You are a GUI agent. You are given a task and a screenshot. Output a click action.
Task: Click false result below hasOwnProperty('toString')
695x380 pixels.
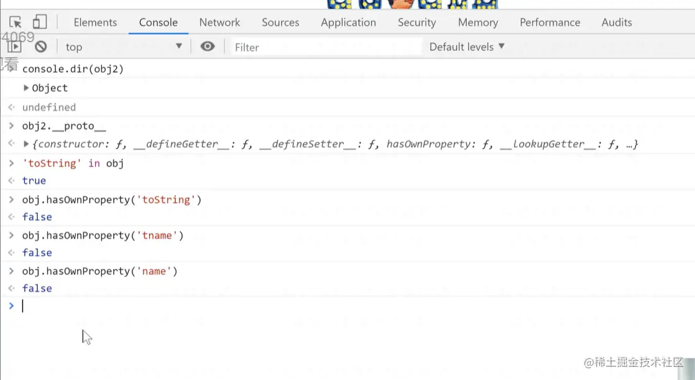tap(37, 217)
